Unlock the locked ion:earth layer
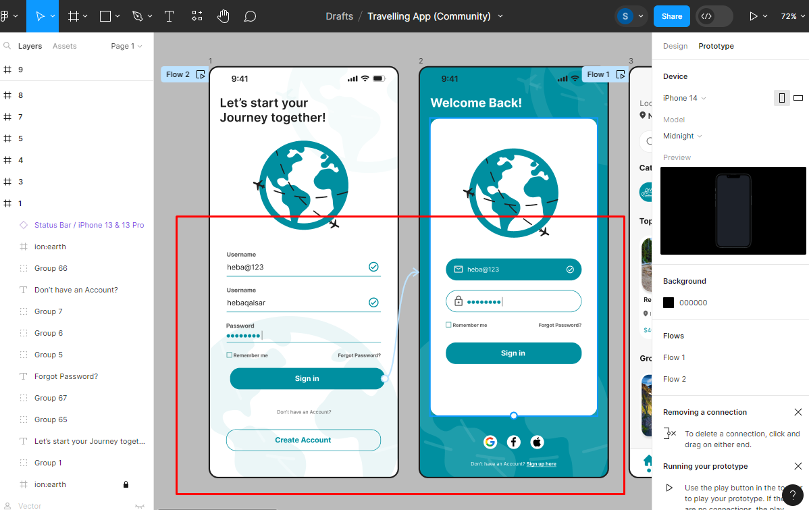 126,485
